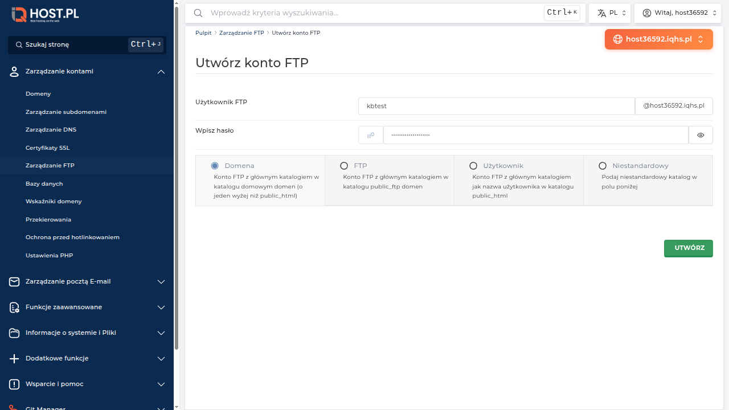Click the folder icon for Informacje o systemie
729x410 pixels.
(15, 333)
